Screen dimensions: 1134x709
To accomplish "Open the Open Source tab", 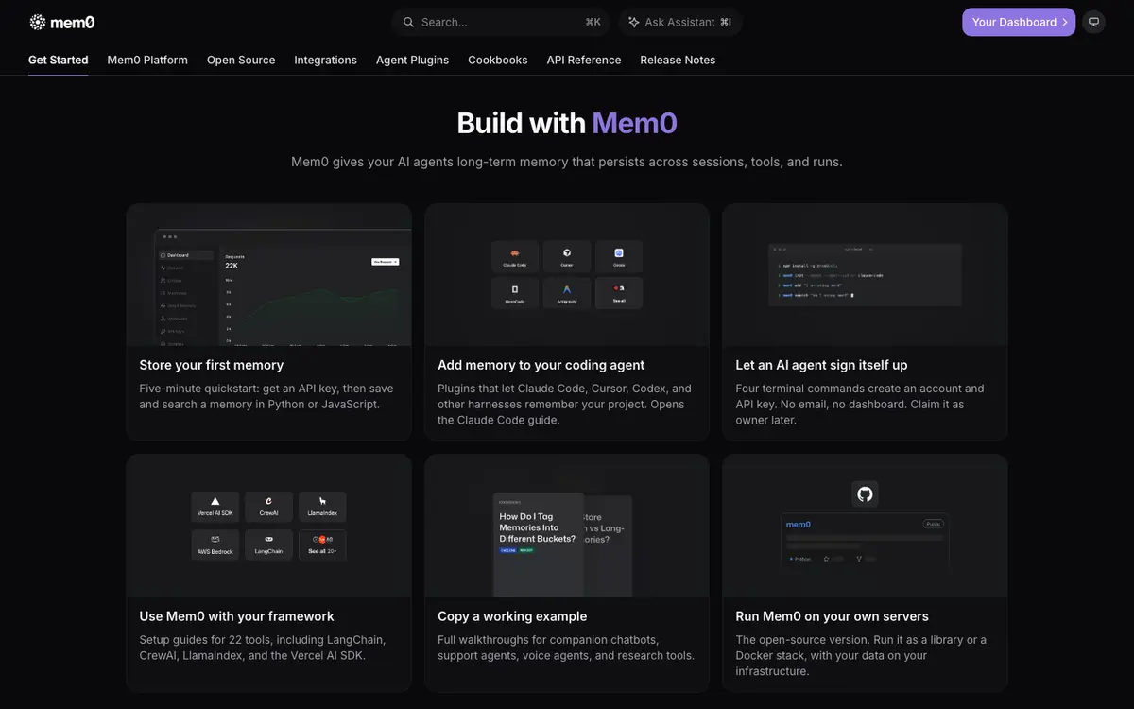I will pyautogui.click(x=241, y=60).
